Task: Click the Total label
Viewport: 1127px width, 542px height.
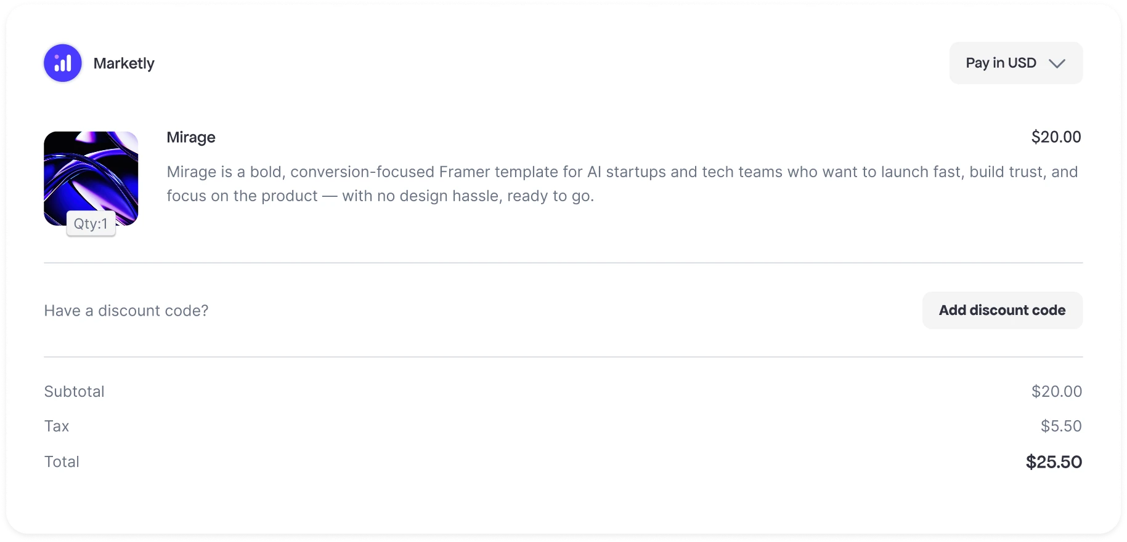Action: pyautogui.click(x=62, y=461)
